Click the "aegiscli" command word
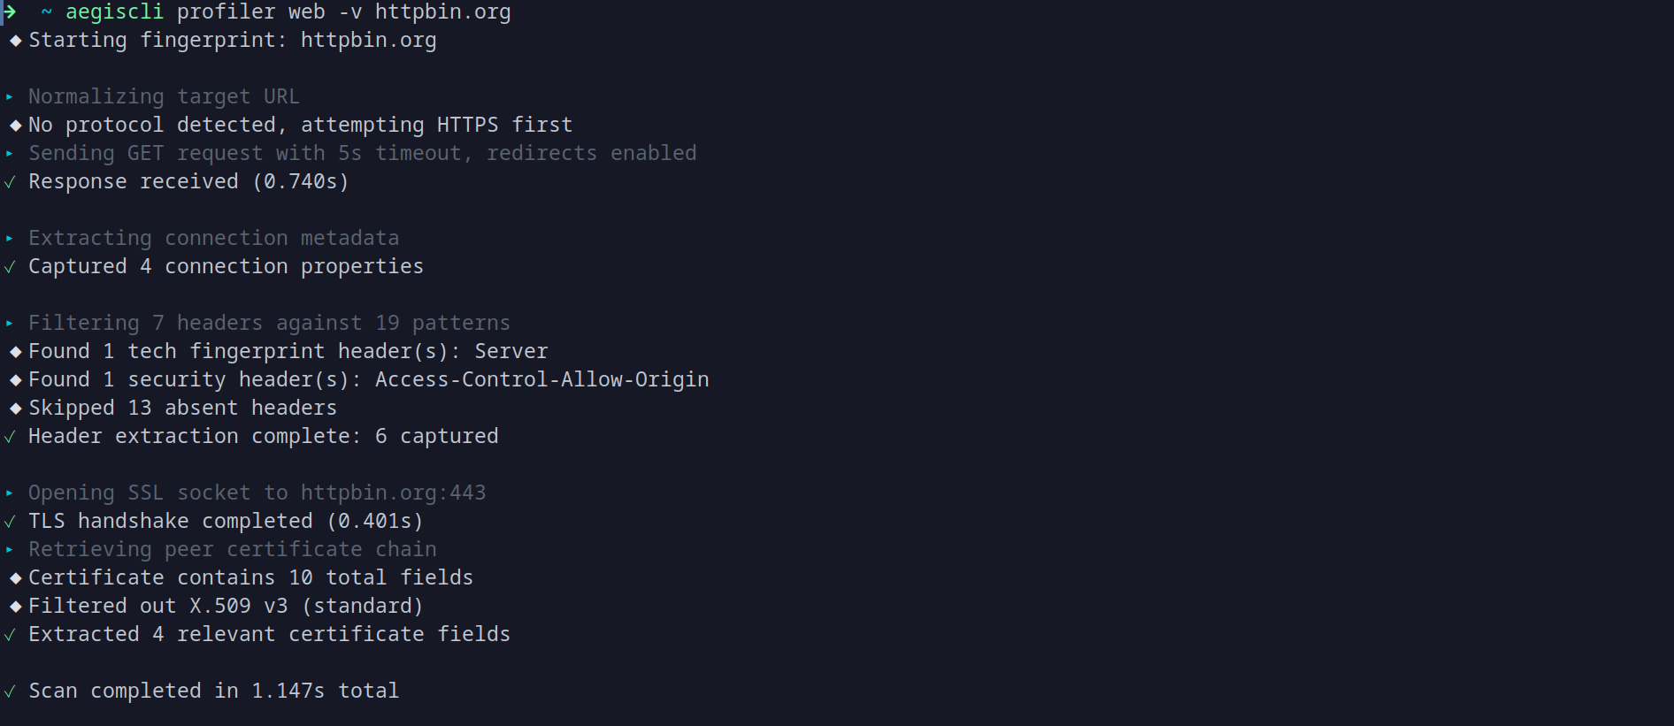1674x726 pixels. pos(114,12)
